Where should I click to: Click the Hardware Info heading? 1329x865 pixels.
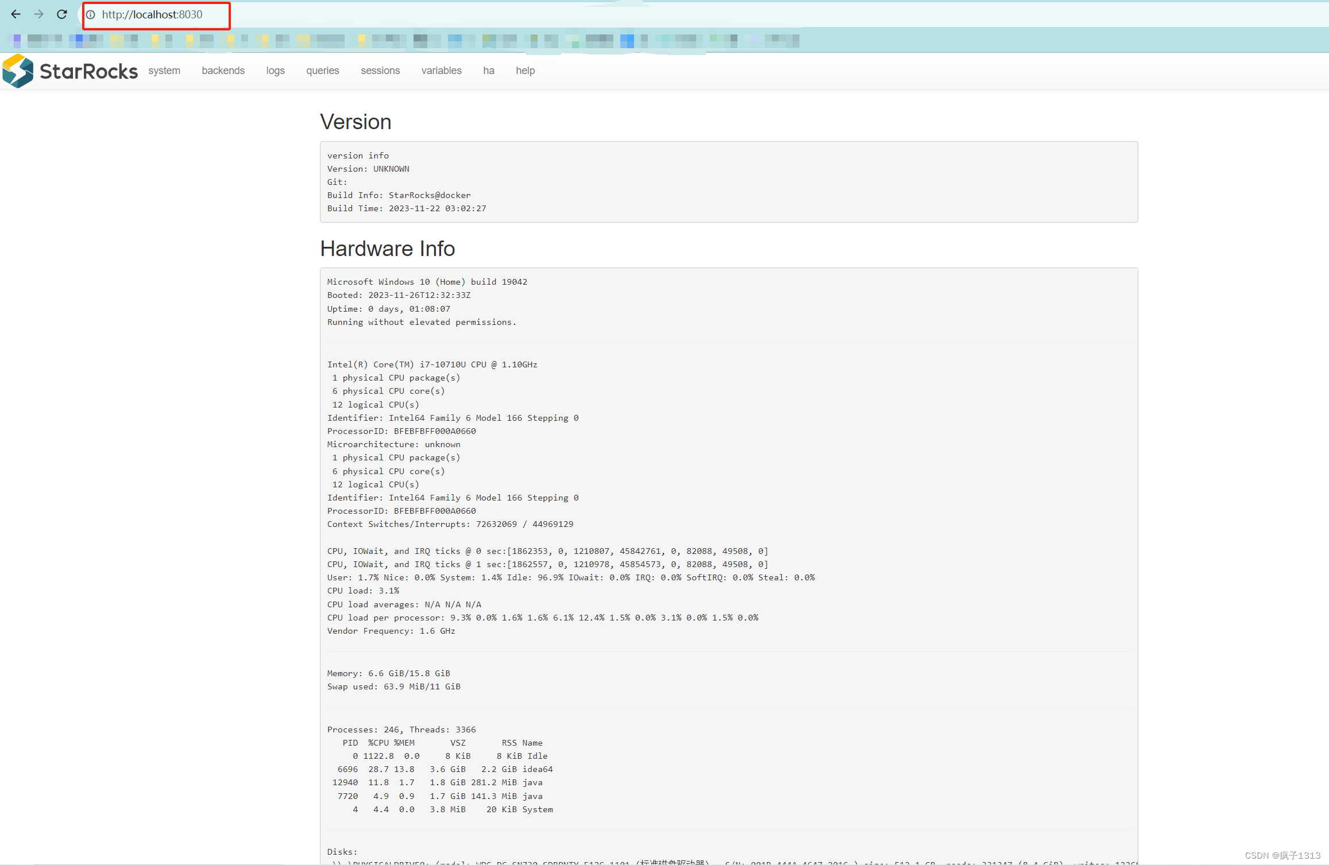coord(388,249)
